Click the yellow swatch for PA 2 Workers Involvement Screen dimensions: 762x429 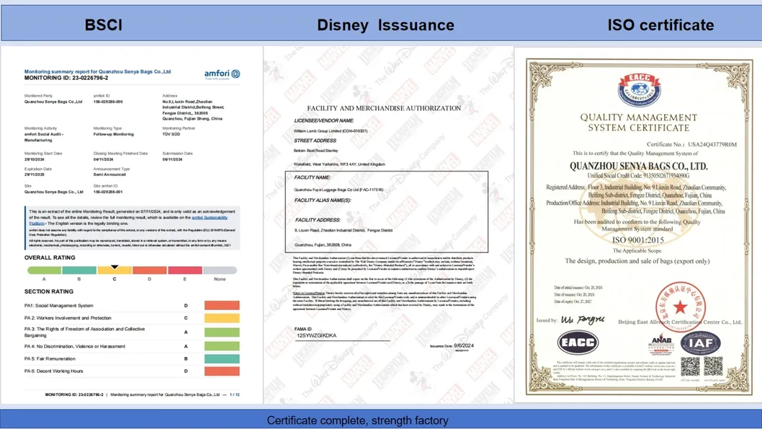coord(222,318)
